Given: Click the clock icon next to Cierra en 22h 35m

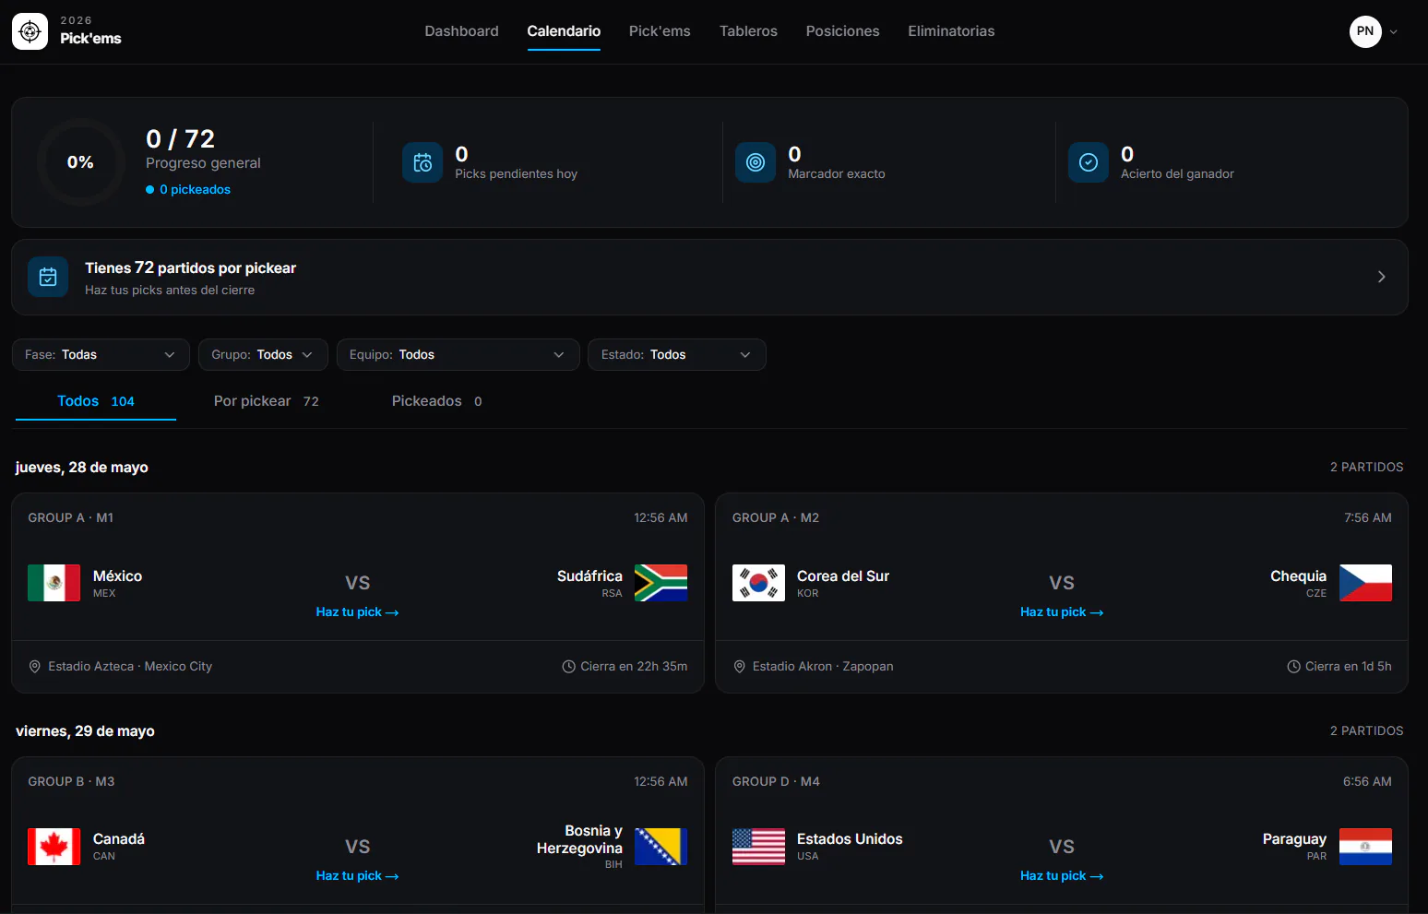Looking at the screenshot, I should point(568,666).
